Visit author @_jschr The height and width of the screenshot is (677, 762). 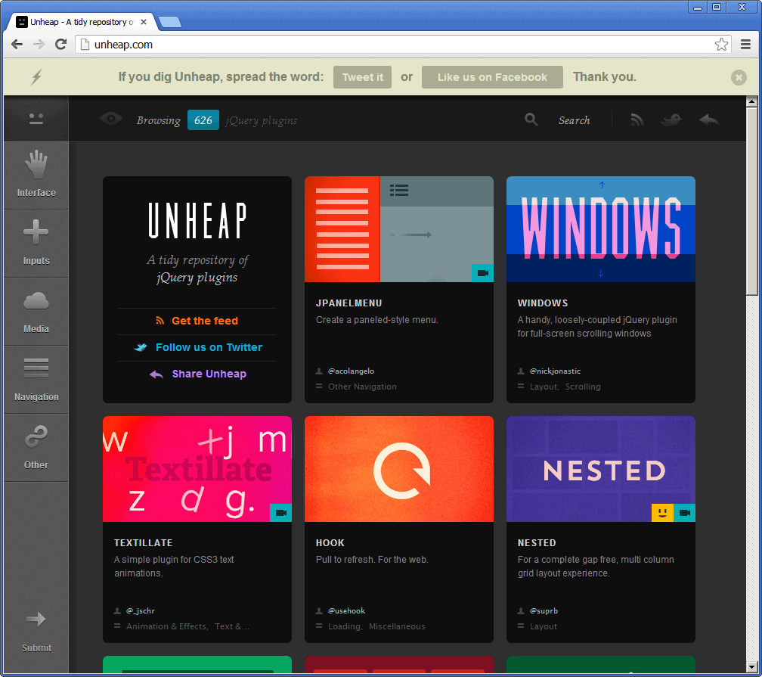pos(141,611)
